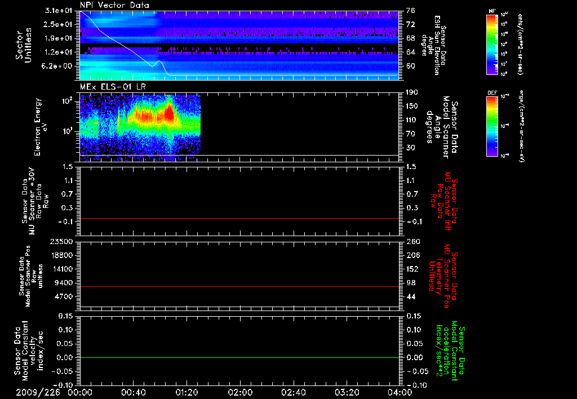577x399 pixels.
Task: Click the red 'MU Scanner Int Raw Data' label
Action: (443, 201)
